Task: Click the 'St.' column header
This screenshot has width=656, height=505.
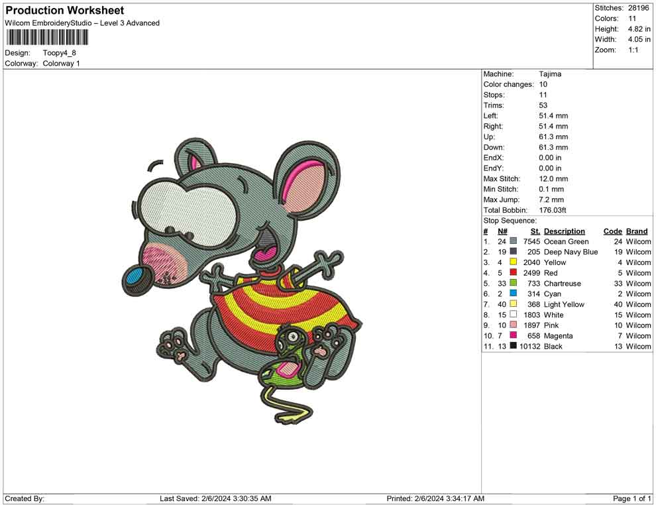Action: coord(535,231)
